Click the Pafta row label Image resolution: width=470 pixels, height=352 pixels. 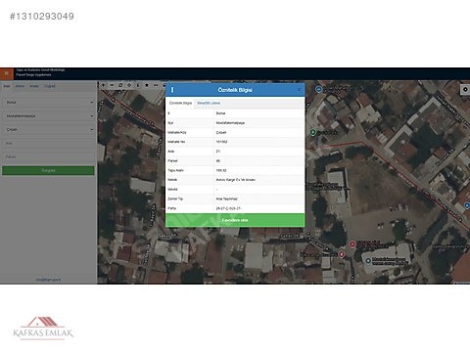171,208
